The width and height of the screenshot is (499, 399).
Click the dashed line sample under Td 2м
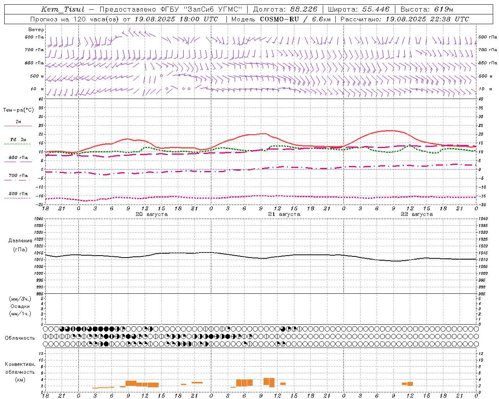tap(17, 144)
